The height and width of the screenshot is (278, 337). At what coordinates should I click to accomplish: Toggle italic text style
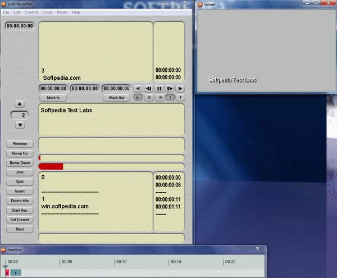pyautogui.click(x=180, y=98)
